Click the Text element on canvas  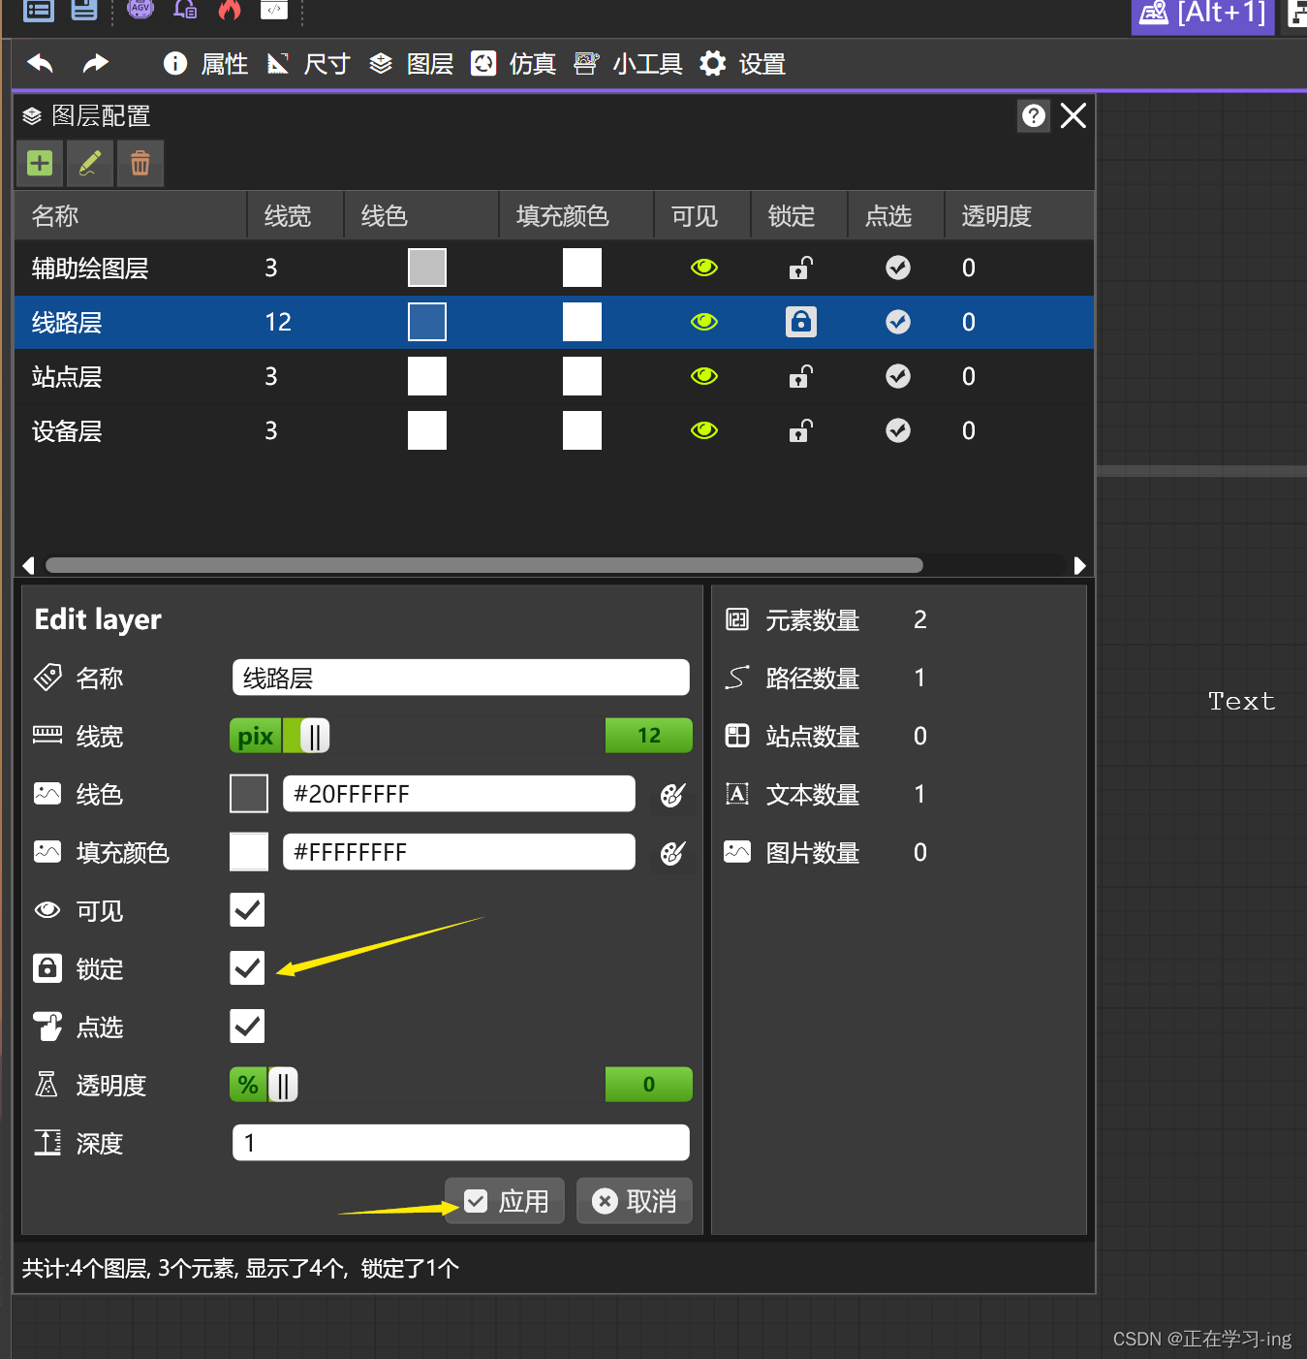pos(1241,701)
